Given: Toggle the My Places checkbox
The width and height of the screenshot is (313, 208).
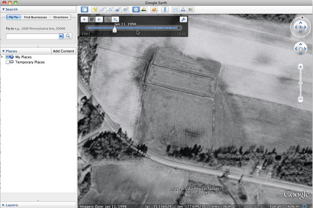Looking at the screenshot, I should pos(8,57).
